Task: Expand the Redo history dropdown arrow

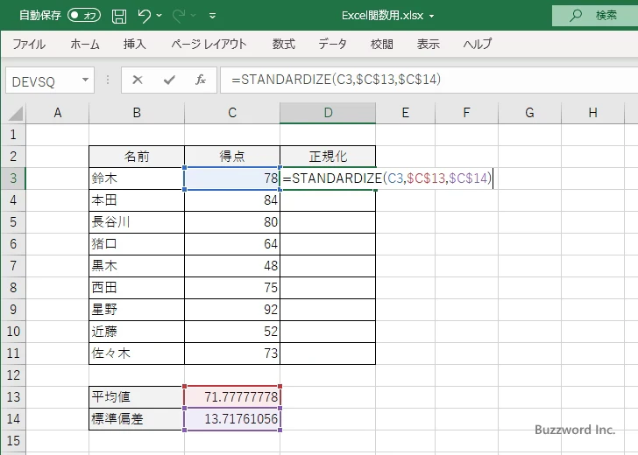Action: (194, 16)
